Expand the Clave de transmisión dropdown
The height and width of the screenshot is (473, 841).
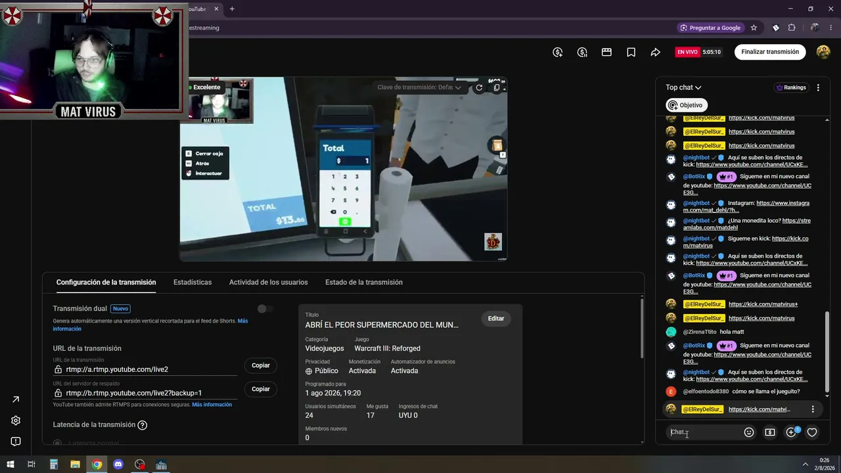click(x=419, y=87)
